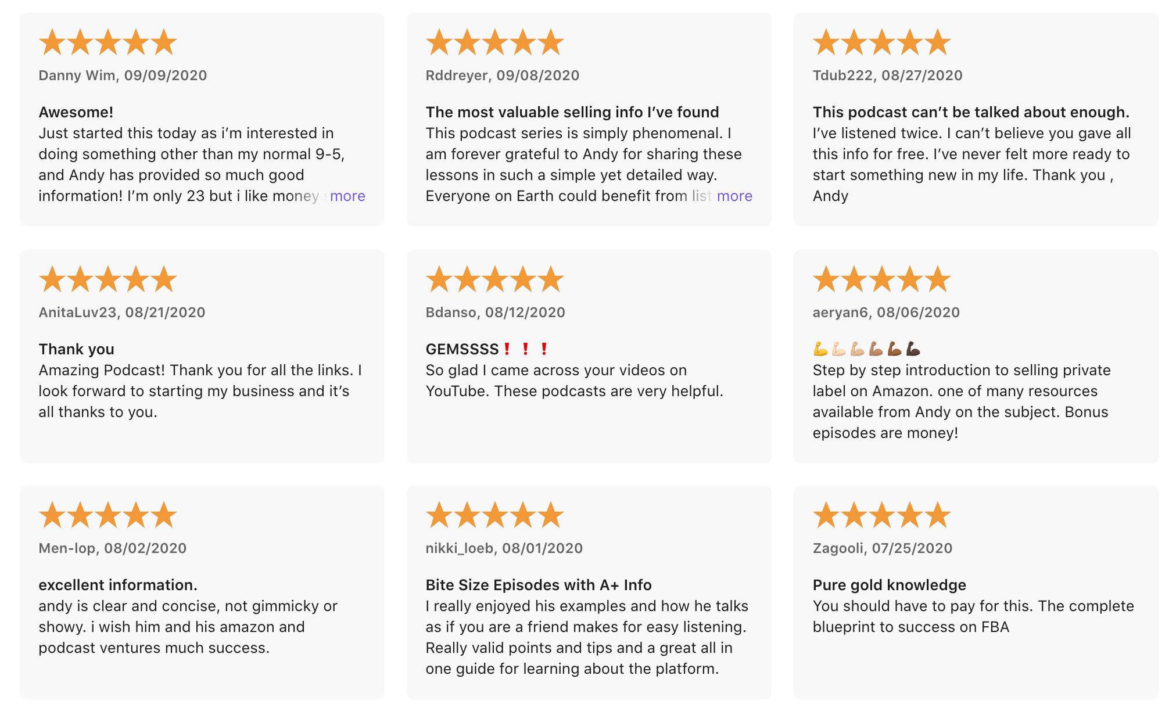Click 'Bite Size Episodes with A+ Info' heading

[539, 585]
